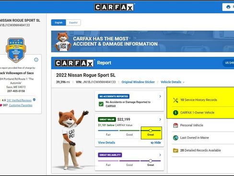Click the globe Last Owned in Maine icon
Image resolution: width=234 pixels, height=176 pixels.
(175, 138)
